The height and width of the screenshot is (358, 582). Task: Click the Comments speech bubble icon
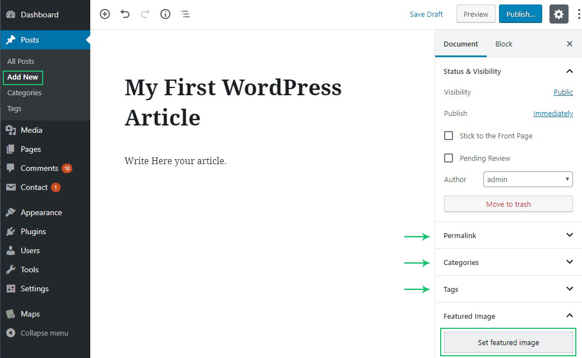(x=11, y=168)
